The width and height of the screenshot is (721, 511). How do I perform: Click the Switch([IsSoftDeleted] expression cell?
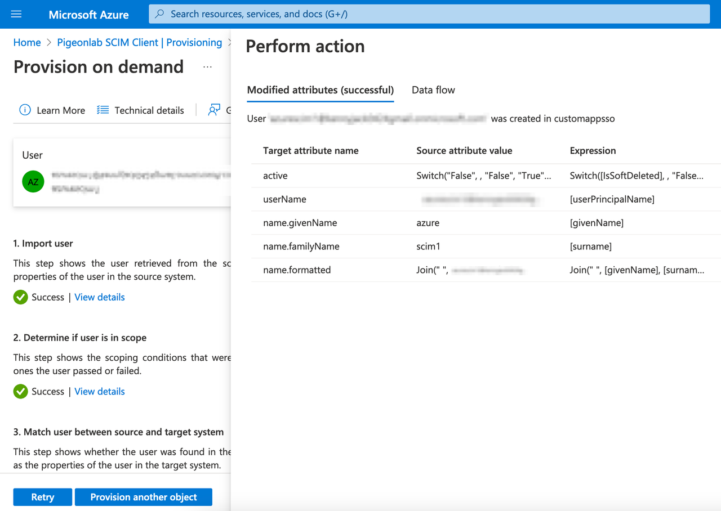point(637,176)
